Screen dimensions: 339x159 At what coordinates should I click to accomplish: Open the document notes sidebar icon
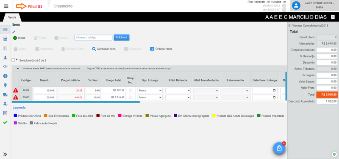point(6,113)
